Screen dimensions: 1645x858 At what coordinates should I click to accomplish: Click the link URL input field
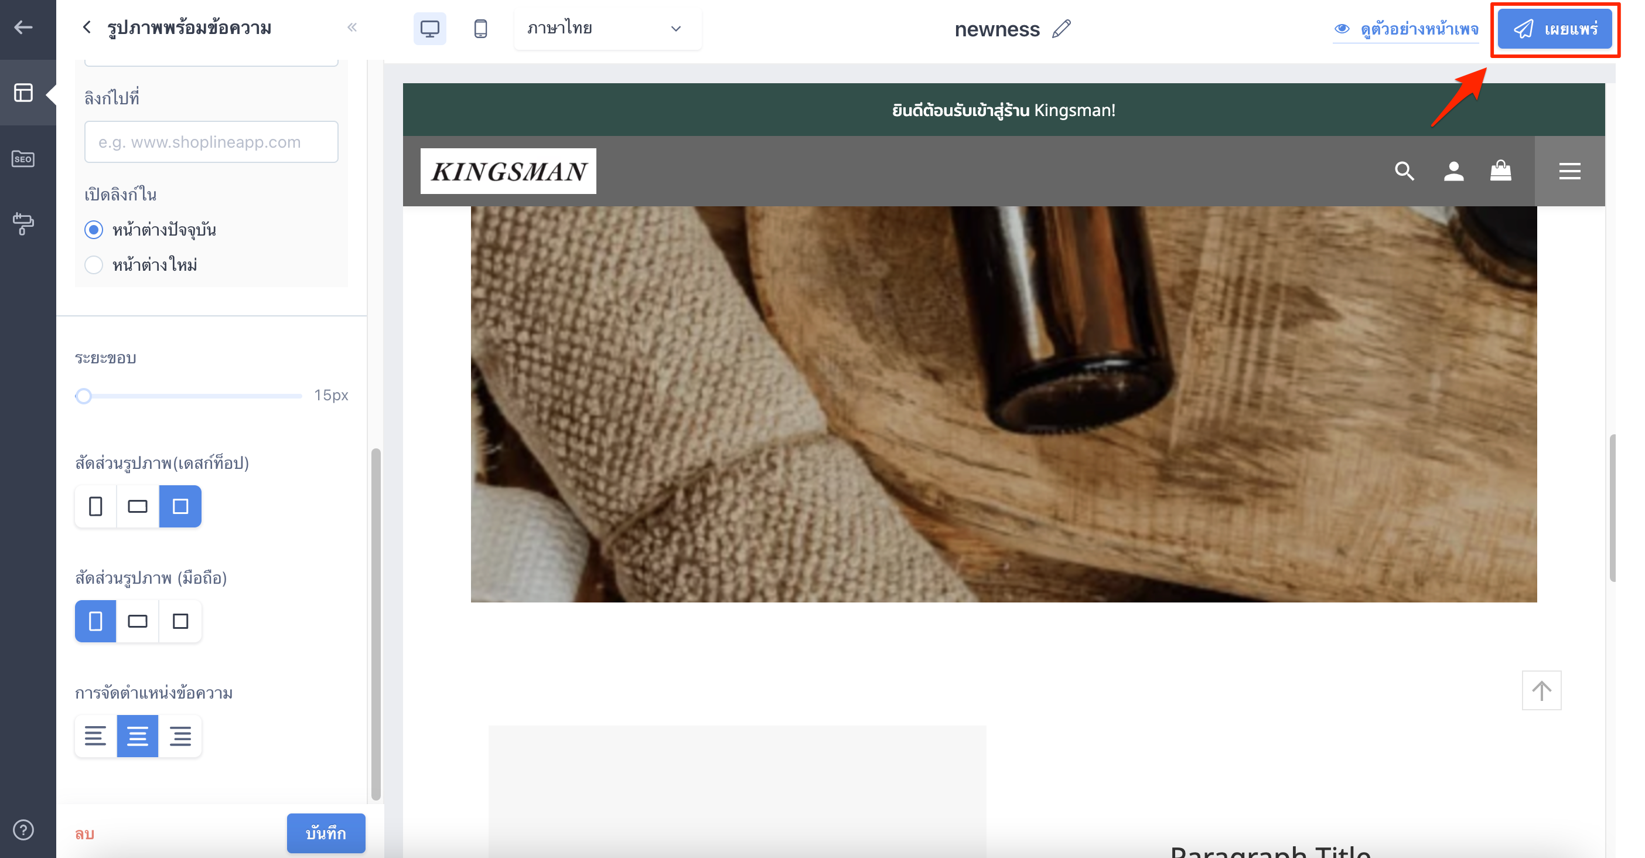point(211,142)
